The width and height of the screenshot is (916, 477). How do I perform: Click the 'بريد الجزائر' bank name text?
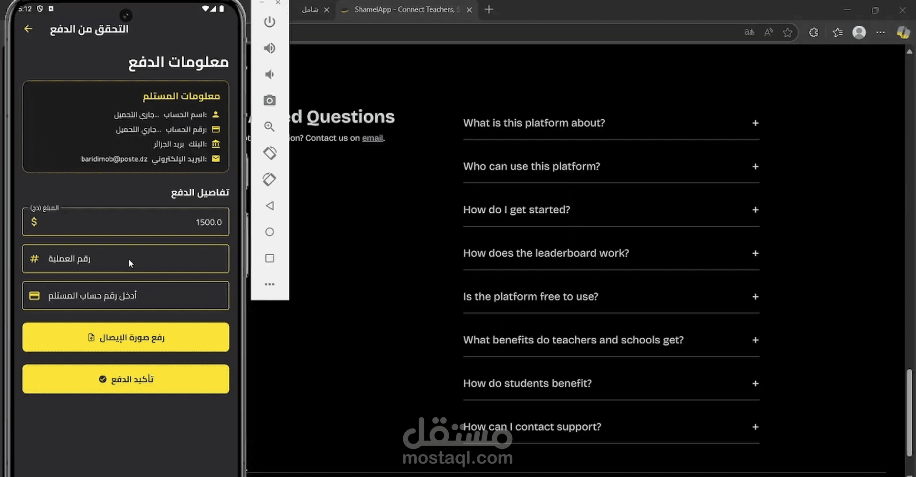tap(169, 144)
